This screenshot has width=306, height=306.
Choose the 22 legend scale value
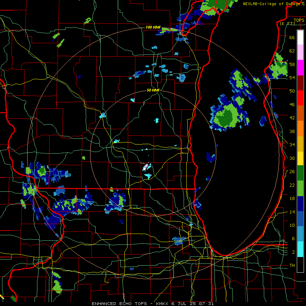pyautogui.click(x=292, y=185)
